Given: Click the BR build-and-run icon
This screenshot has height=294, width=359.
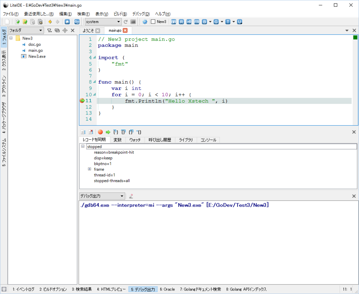Looking at the screenshot, I should coord(174,22).
